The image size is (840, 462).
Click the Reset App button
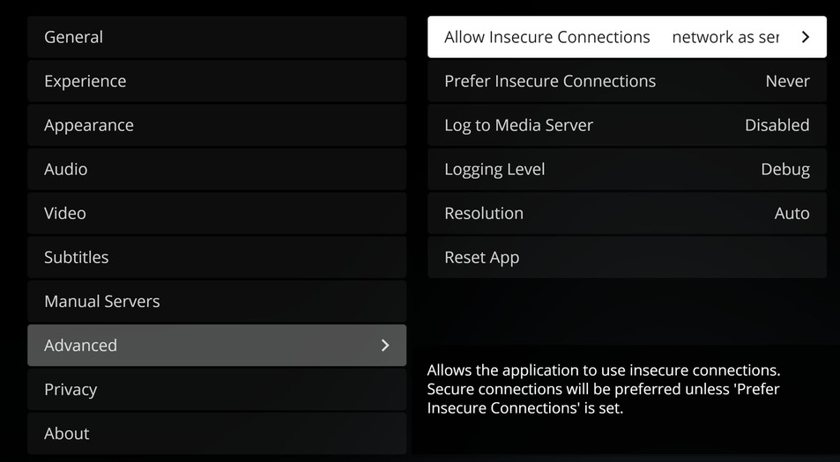tap(627, 257)
